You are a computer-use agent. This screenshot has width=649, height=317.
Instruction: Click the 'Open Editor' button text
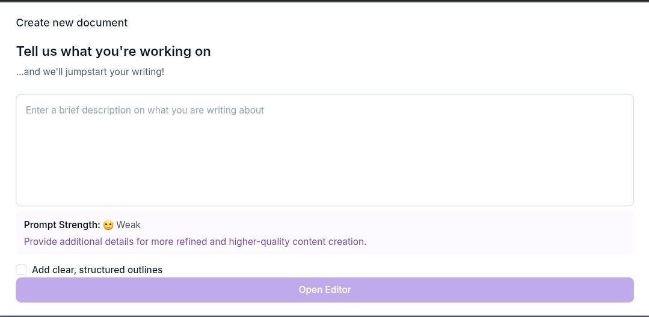pos(325,290)
